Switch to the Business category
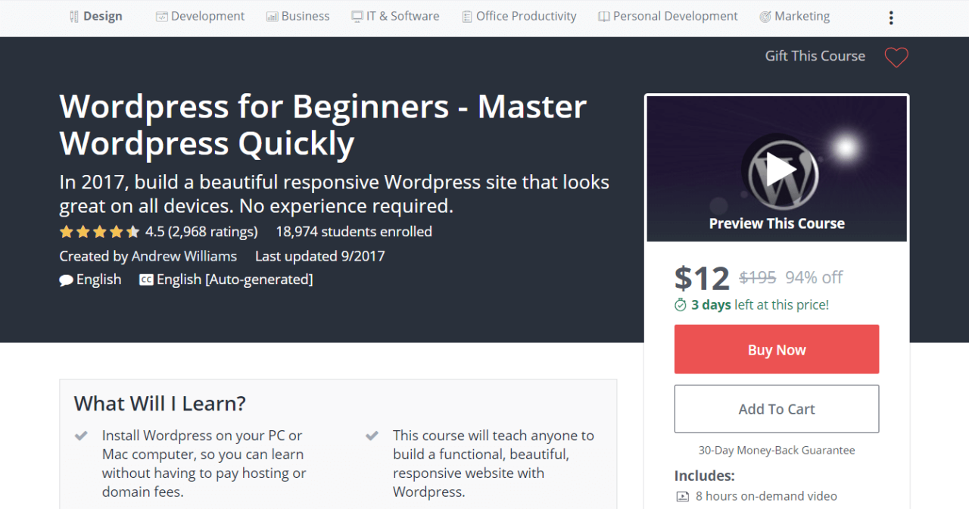Image resolution: width=969 pixels, height=509 pixels. 298,15
